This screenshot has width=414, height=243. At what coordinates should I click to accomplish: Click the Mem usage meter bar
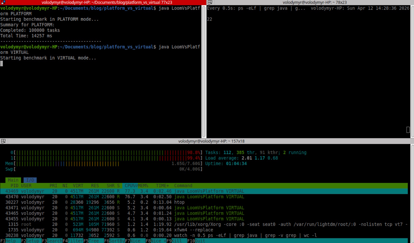click(x=104, y=164)
